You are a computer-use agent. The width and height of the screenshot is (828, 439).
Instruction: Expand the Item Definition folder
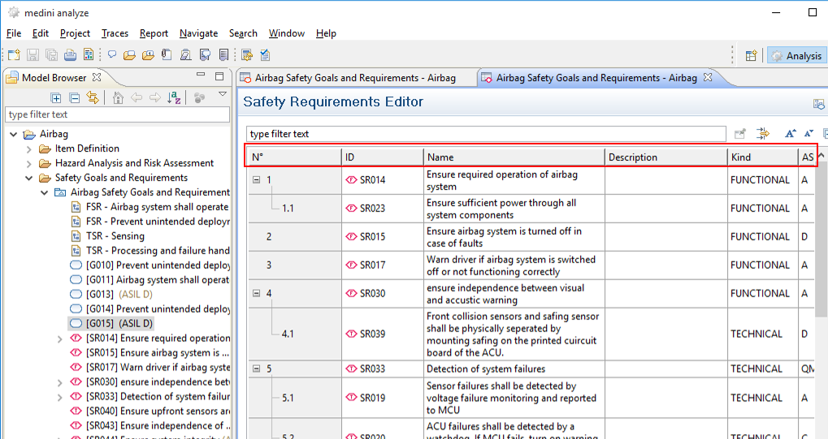(29, 148)
